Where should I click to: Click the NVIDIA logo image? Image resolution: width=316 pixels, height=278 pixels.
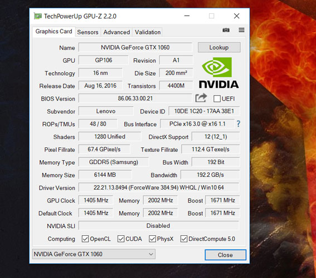[x=219, y=73]
